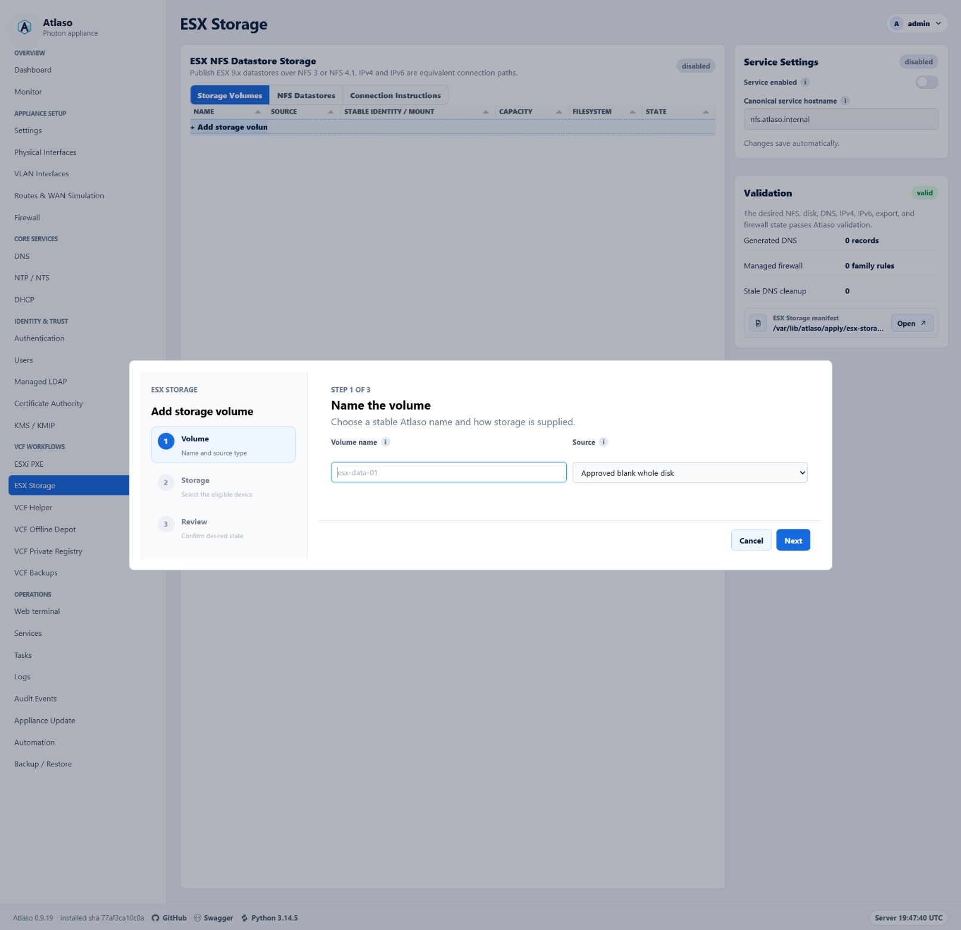Image resolution: width=961 pixels, height=930 pixels.
Task: Click the Python 3.14.5 footer entry
Action: click(269, 917)
